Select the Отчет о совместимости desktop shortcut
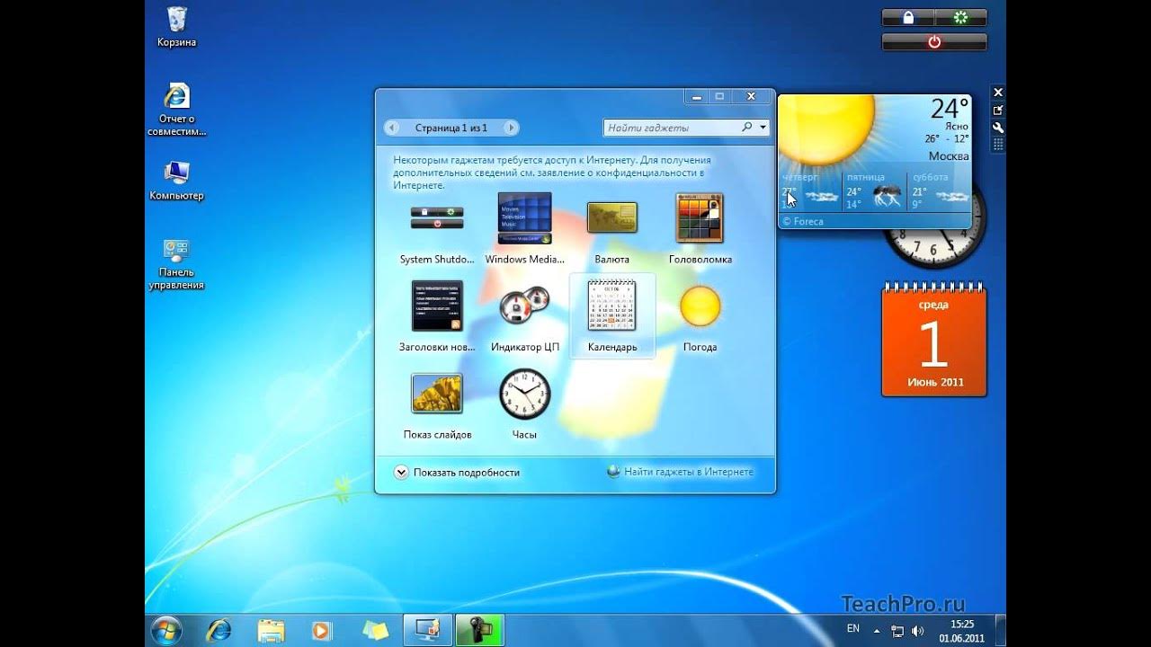This screenshot has width=1151, height=647. [x=177, y=110]
